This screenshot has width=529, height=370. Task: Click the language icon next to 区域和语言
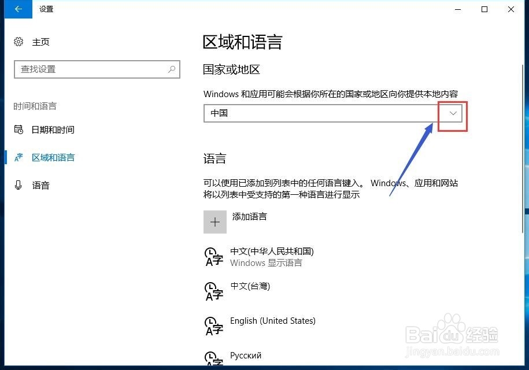pyautogui.click(x=18, y=157)
